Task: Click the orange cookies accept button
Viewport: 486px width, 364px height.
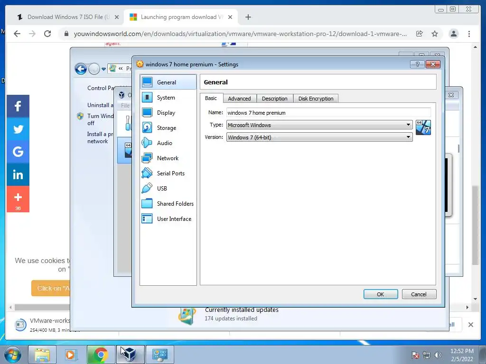Action: coord(50,288)
